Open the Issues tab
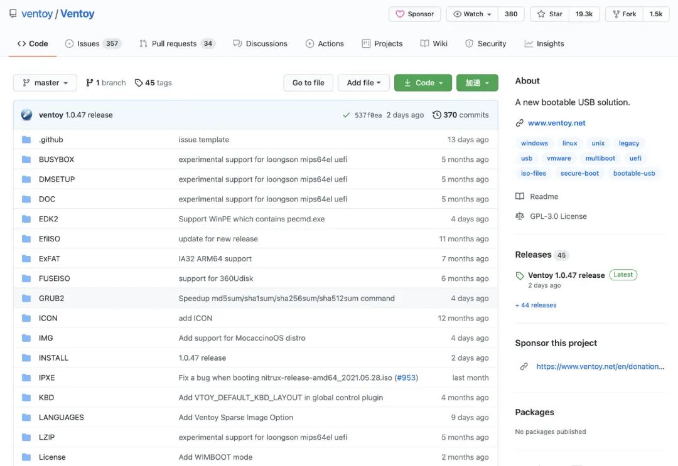The height and width of the screenshot is (466, 678). click(x=93, y=44)
